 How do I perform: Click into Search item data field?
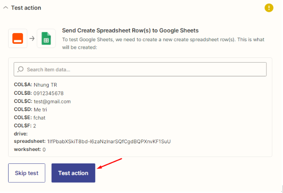140,69
